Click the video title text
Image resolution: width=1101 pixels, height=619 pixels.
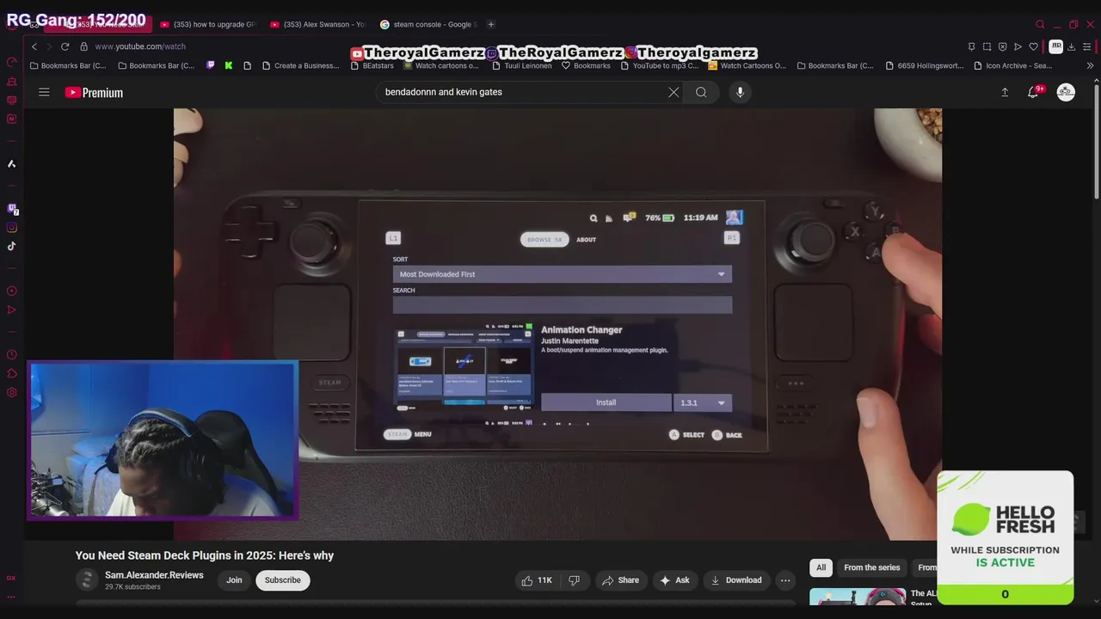point(205,555)
